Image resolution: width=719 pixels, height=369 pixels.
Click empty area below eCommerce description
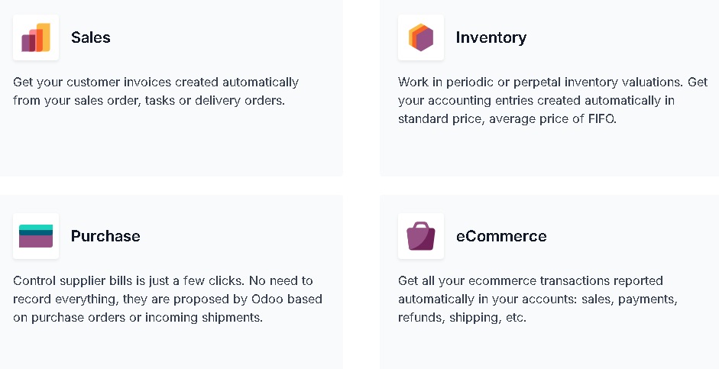550,347
